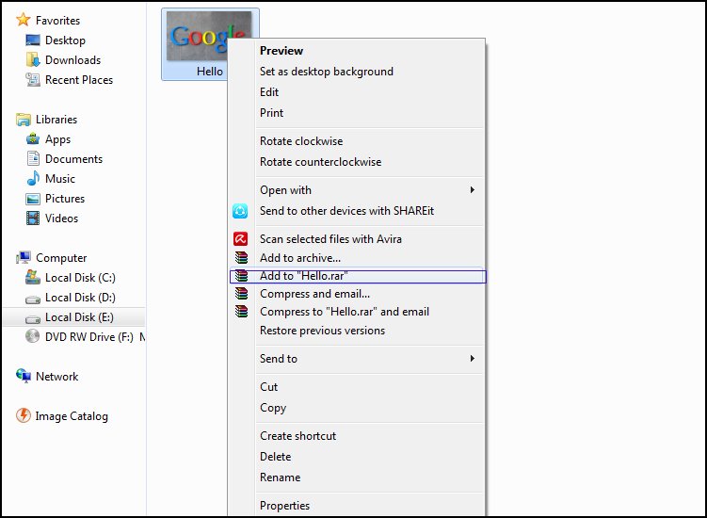Expand the Open with submenu arrow
The height and width of the screenshot is (518, 707).
click(x=472, y=190)
